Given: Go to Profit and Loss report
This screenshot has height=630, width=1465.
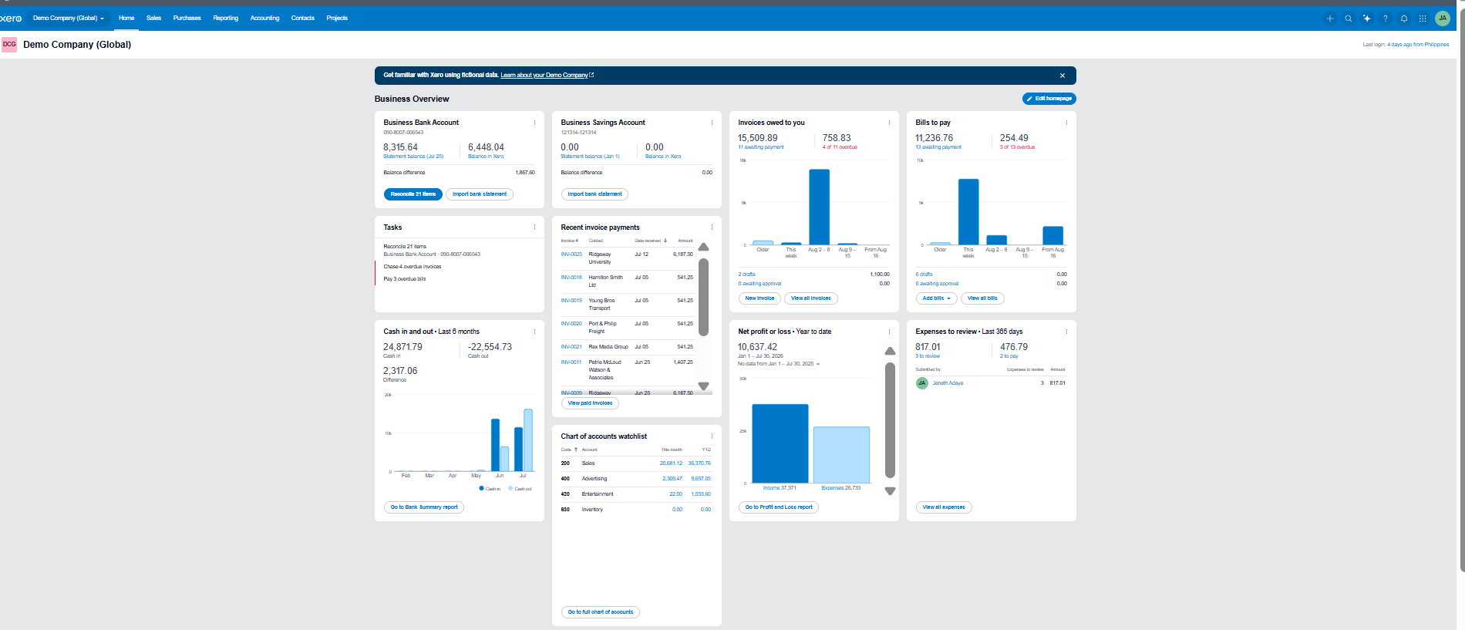Looking at the screenshot, I should click(x=779, y=507).
